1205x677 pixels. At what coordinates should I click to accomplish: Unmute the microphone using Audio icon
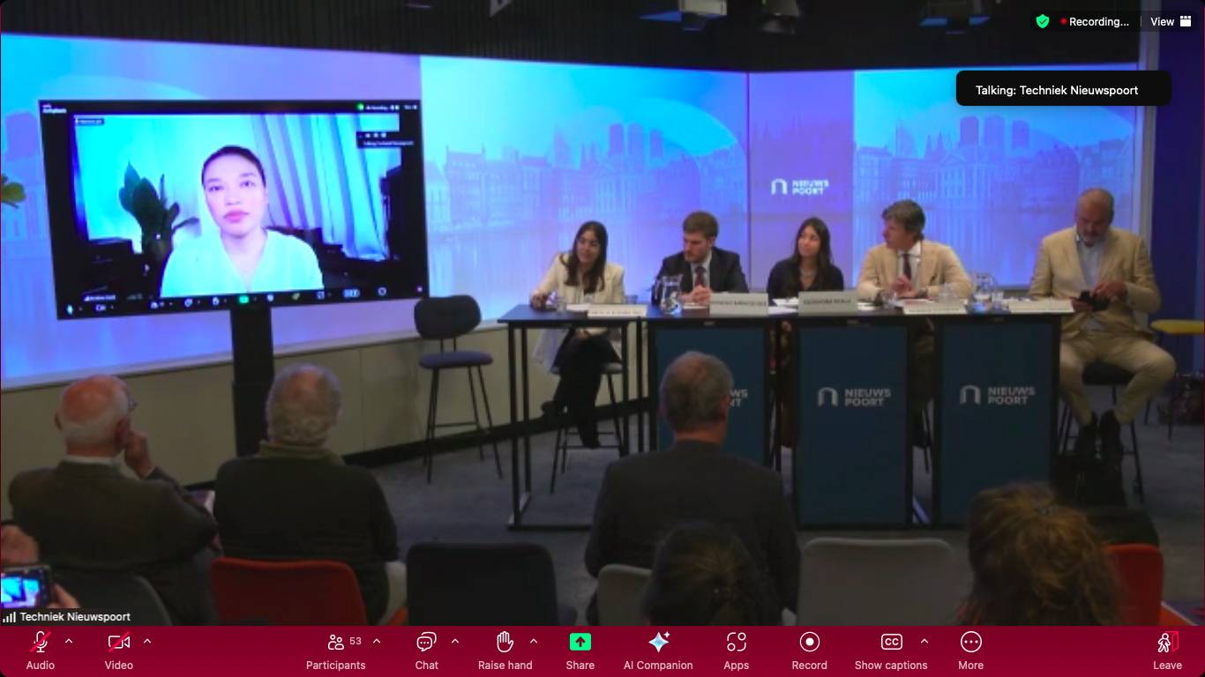coord(41,642)
